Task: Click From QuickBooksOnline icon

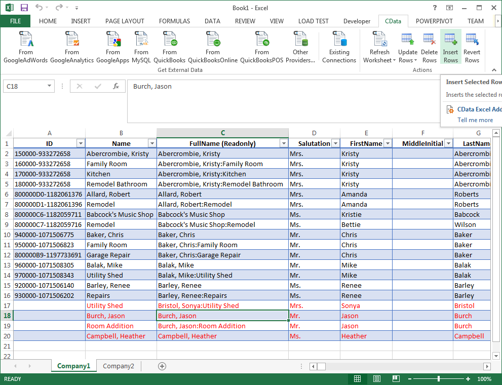Action: click(213, 47)
